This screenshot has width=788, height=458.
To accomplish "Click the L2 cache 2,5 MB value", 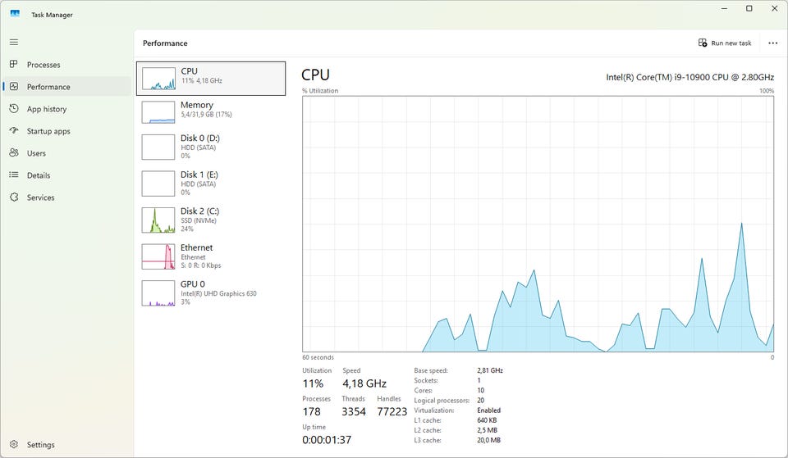I will [x=487, y=430].
